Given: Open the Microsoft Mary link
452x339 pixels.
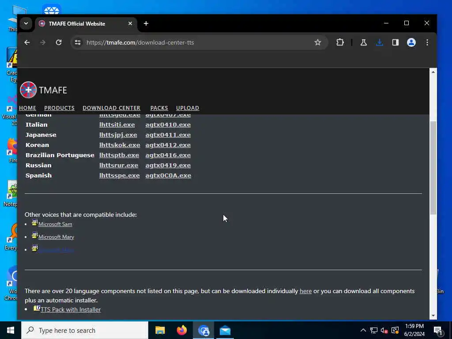Looking at the screenshot, I should [56, 237].
